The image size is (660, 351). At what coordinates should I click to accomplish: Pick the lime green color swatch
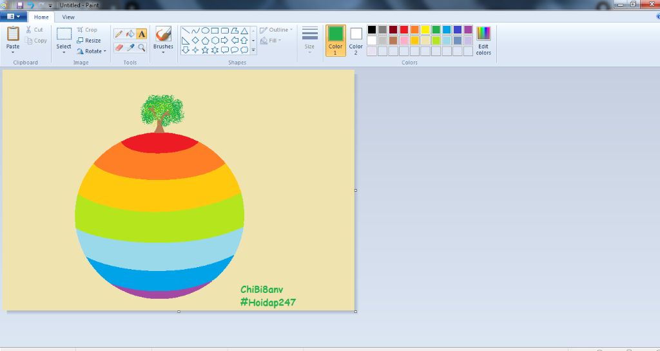(x=436, y=41)
